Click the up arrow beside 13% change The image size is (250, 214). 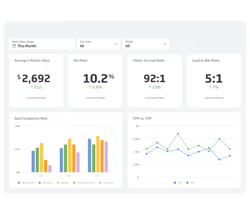(x=150, y=87)
